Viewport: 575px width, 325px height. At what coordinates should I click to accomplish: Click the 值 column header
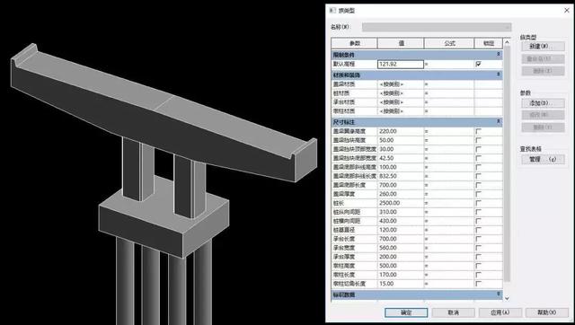pos(401,43)
